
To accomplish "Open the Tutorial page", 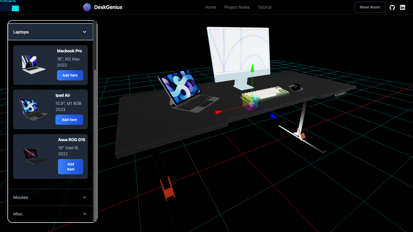I will pos(265,7).
